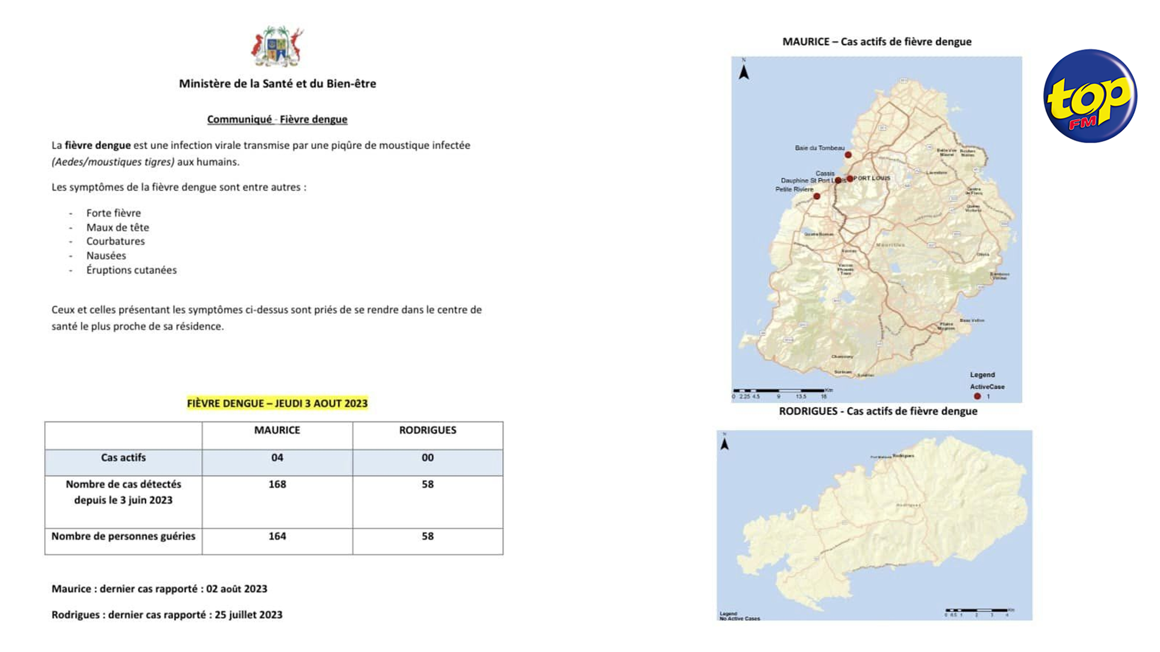Click detected cases value 168

(x=277, y=484)
